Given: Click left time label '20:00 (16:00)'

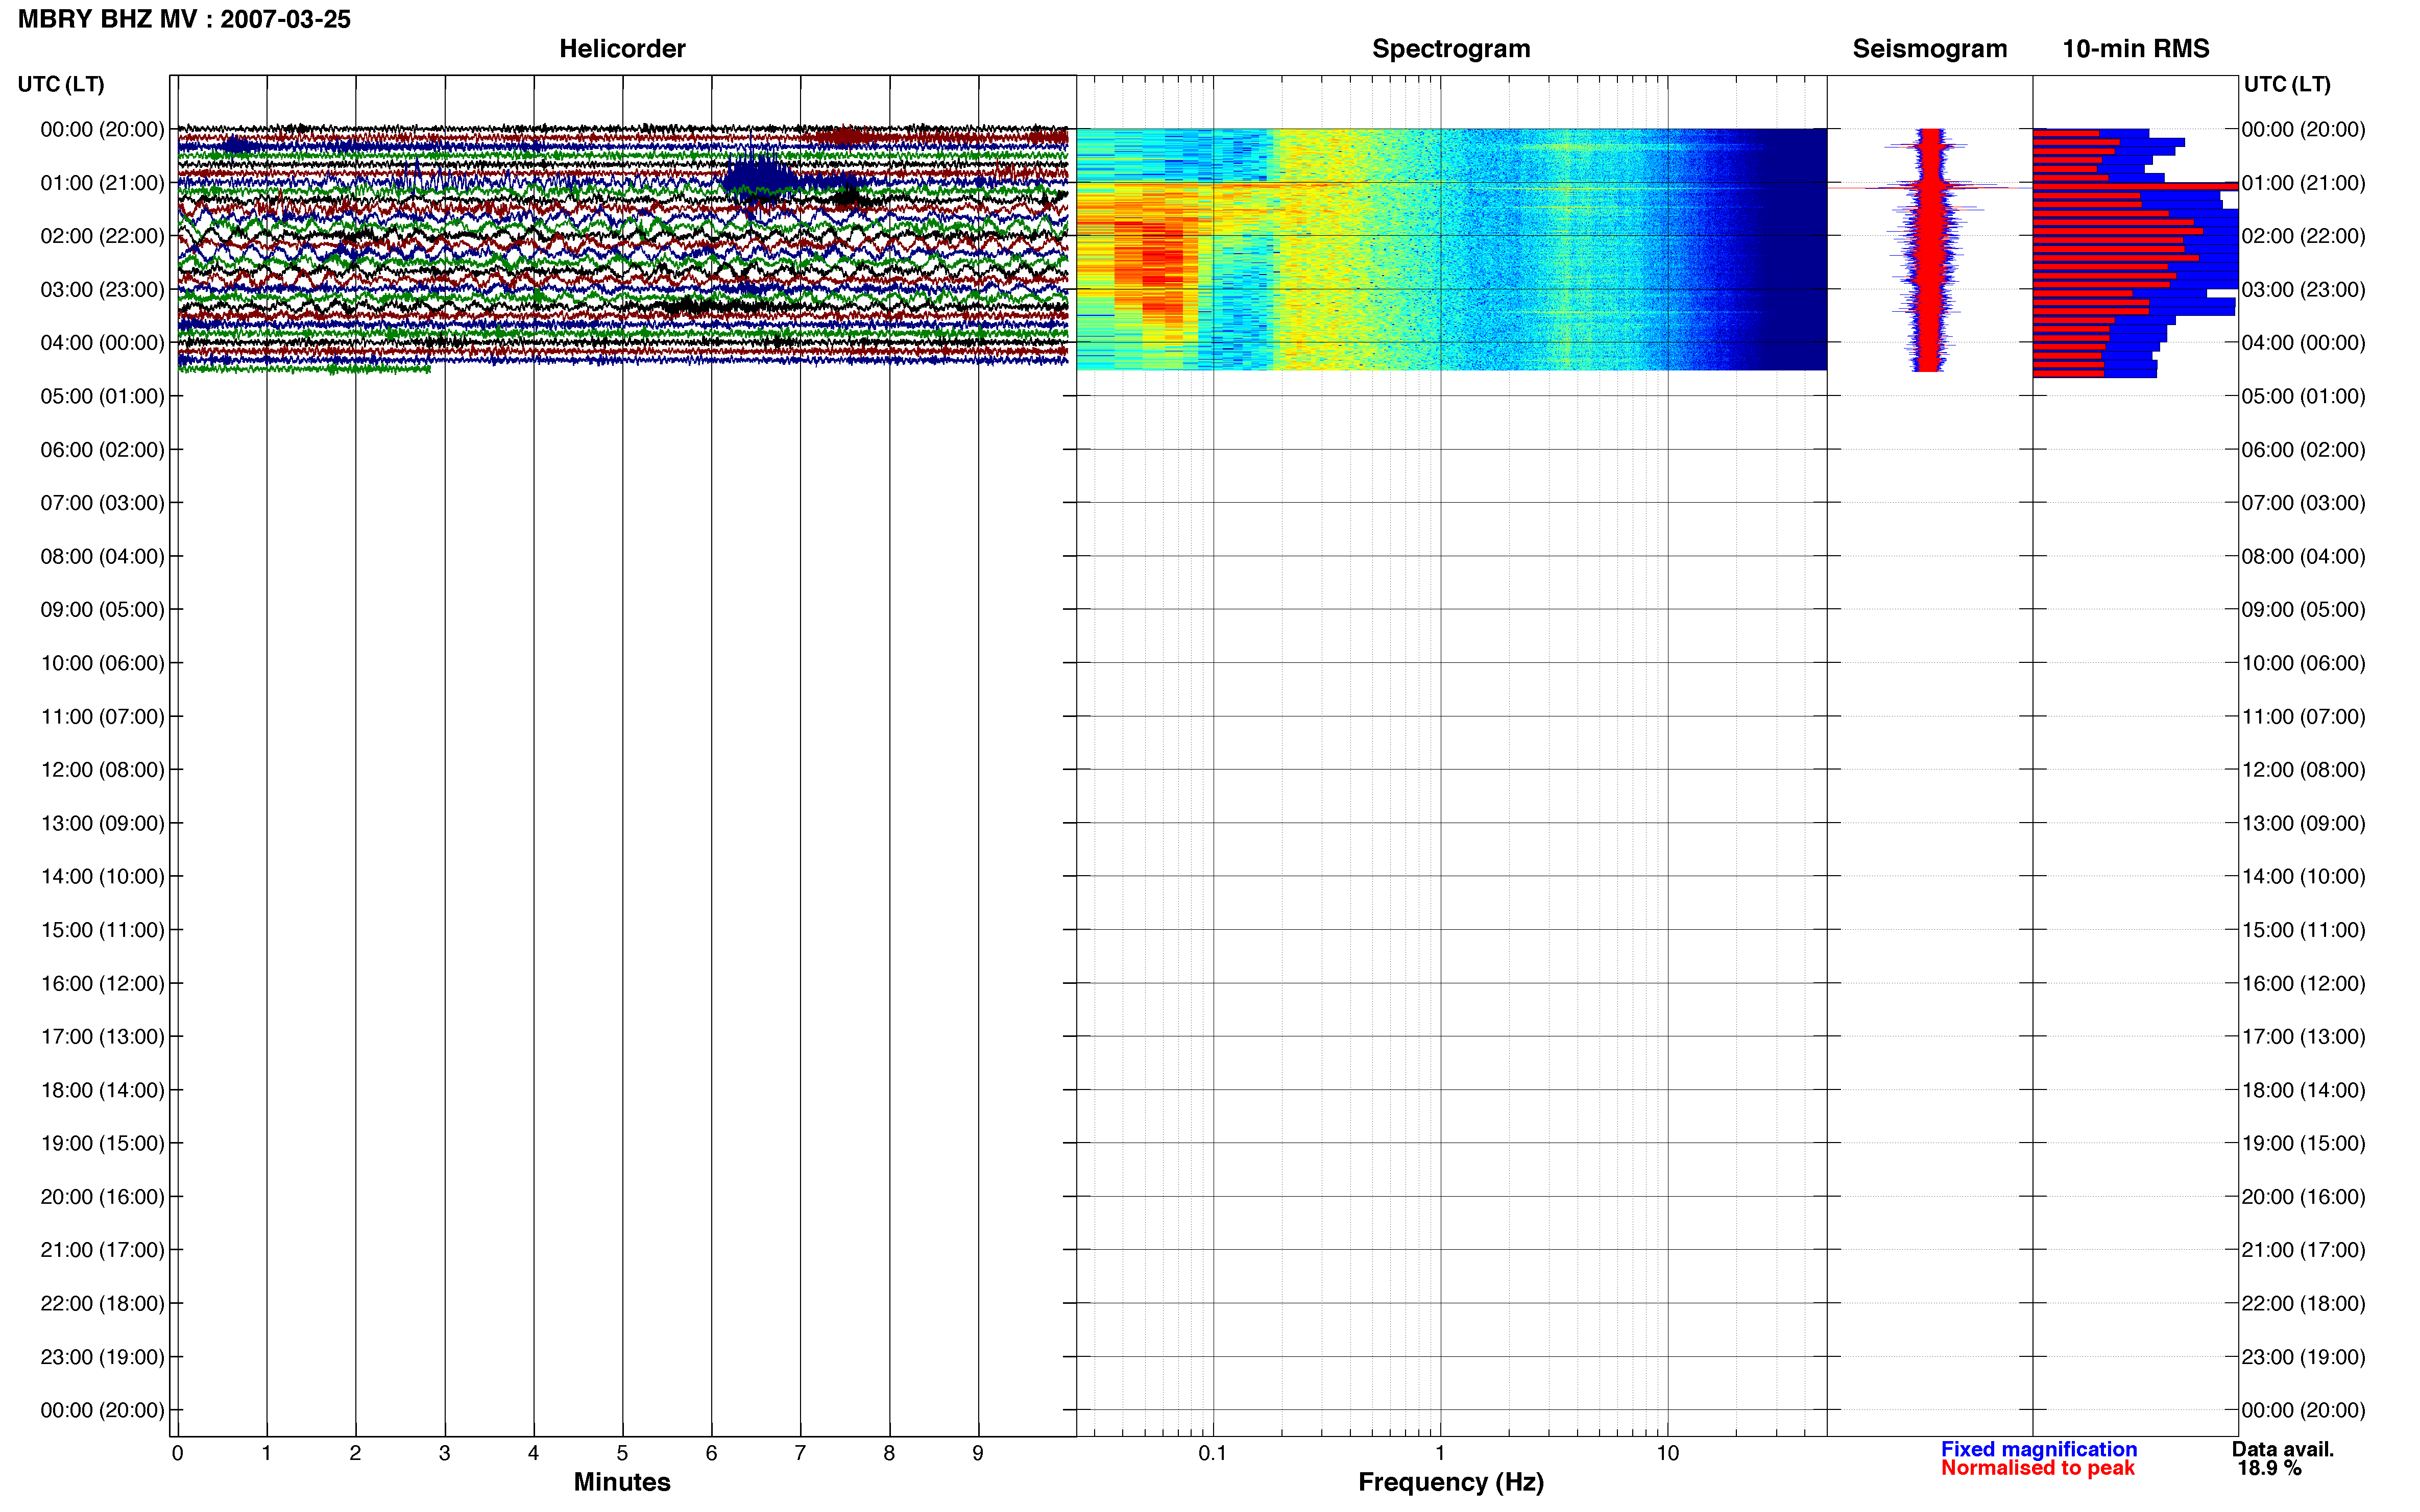Looking at the screenshot, I should [102, 1197].
